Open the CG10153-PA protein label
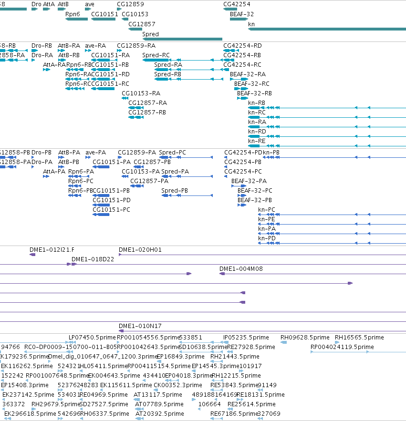Screen dimensions: 406x421 pyautogui.click(x=141, y=172)
